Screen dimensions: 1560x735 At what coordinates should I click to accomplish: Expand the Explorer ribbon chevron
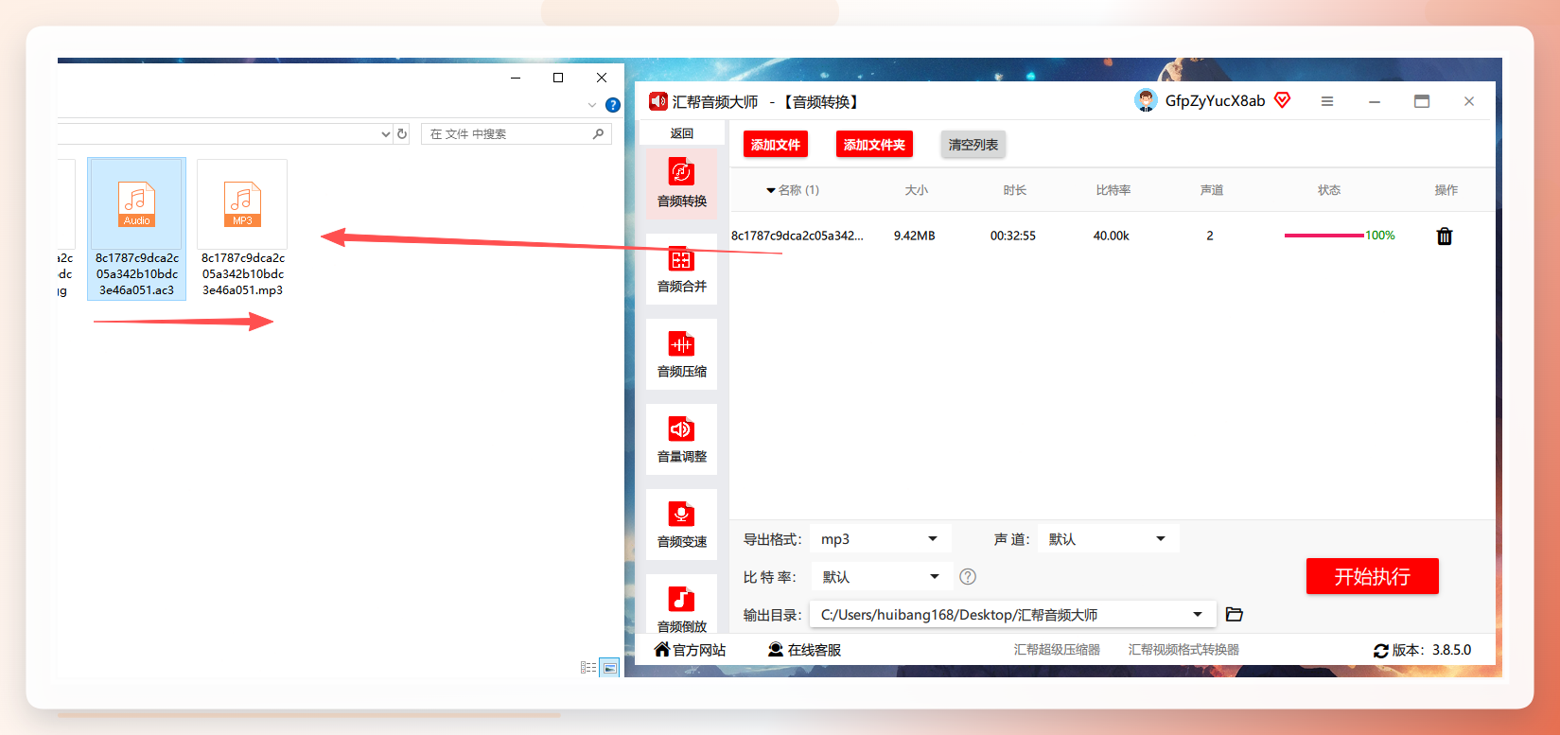click(592, 105)
